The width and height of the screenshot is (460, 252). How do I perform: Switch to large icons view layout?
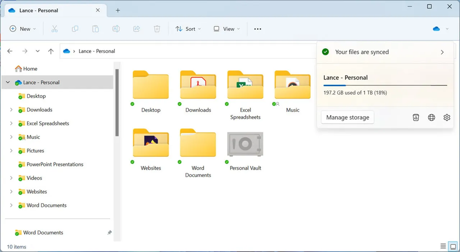453,246
